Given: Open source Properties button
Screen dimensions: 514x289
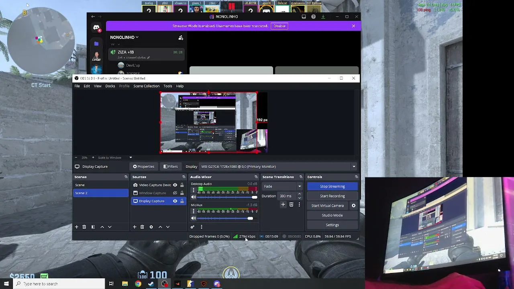Looking at the screenshot, I should click(x=143, y=167).
